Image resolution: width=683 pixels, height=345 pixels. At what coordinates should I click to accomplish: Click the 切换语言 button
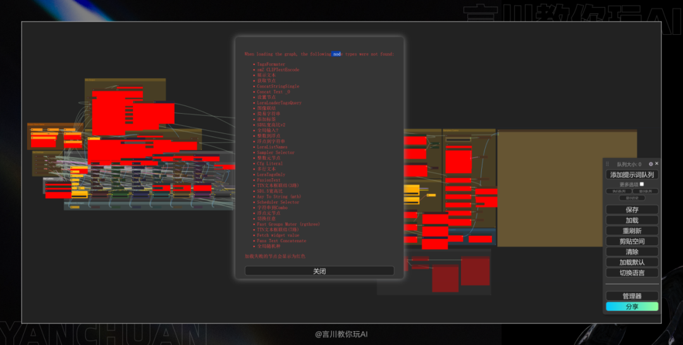pos(632,273)
